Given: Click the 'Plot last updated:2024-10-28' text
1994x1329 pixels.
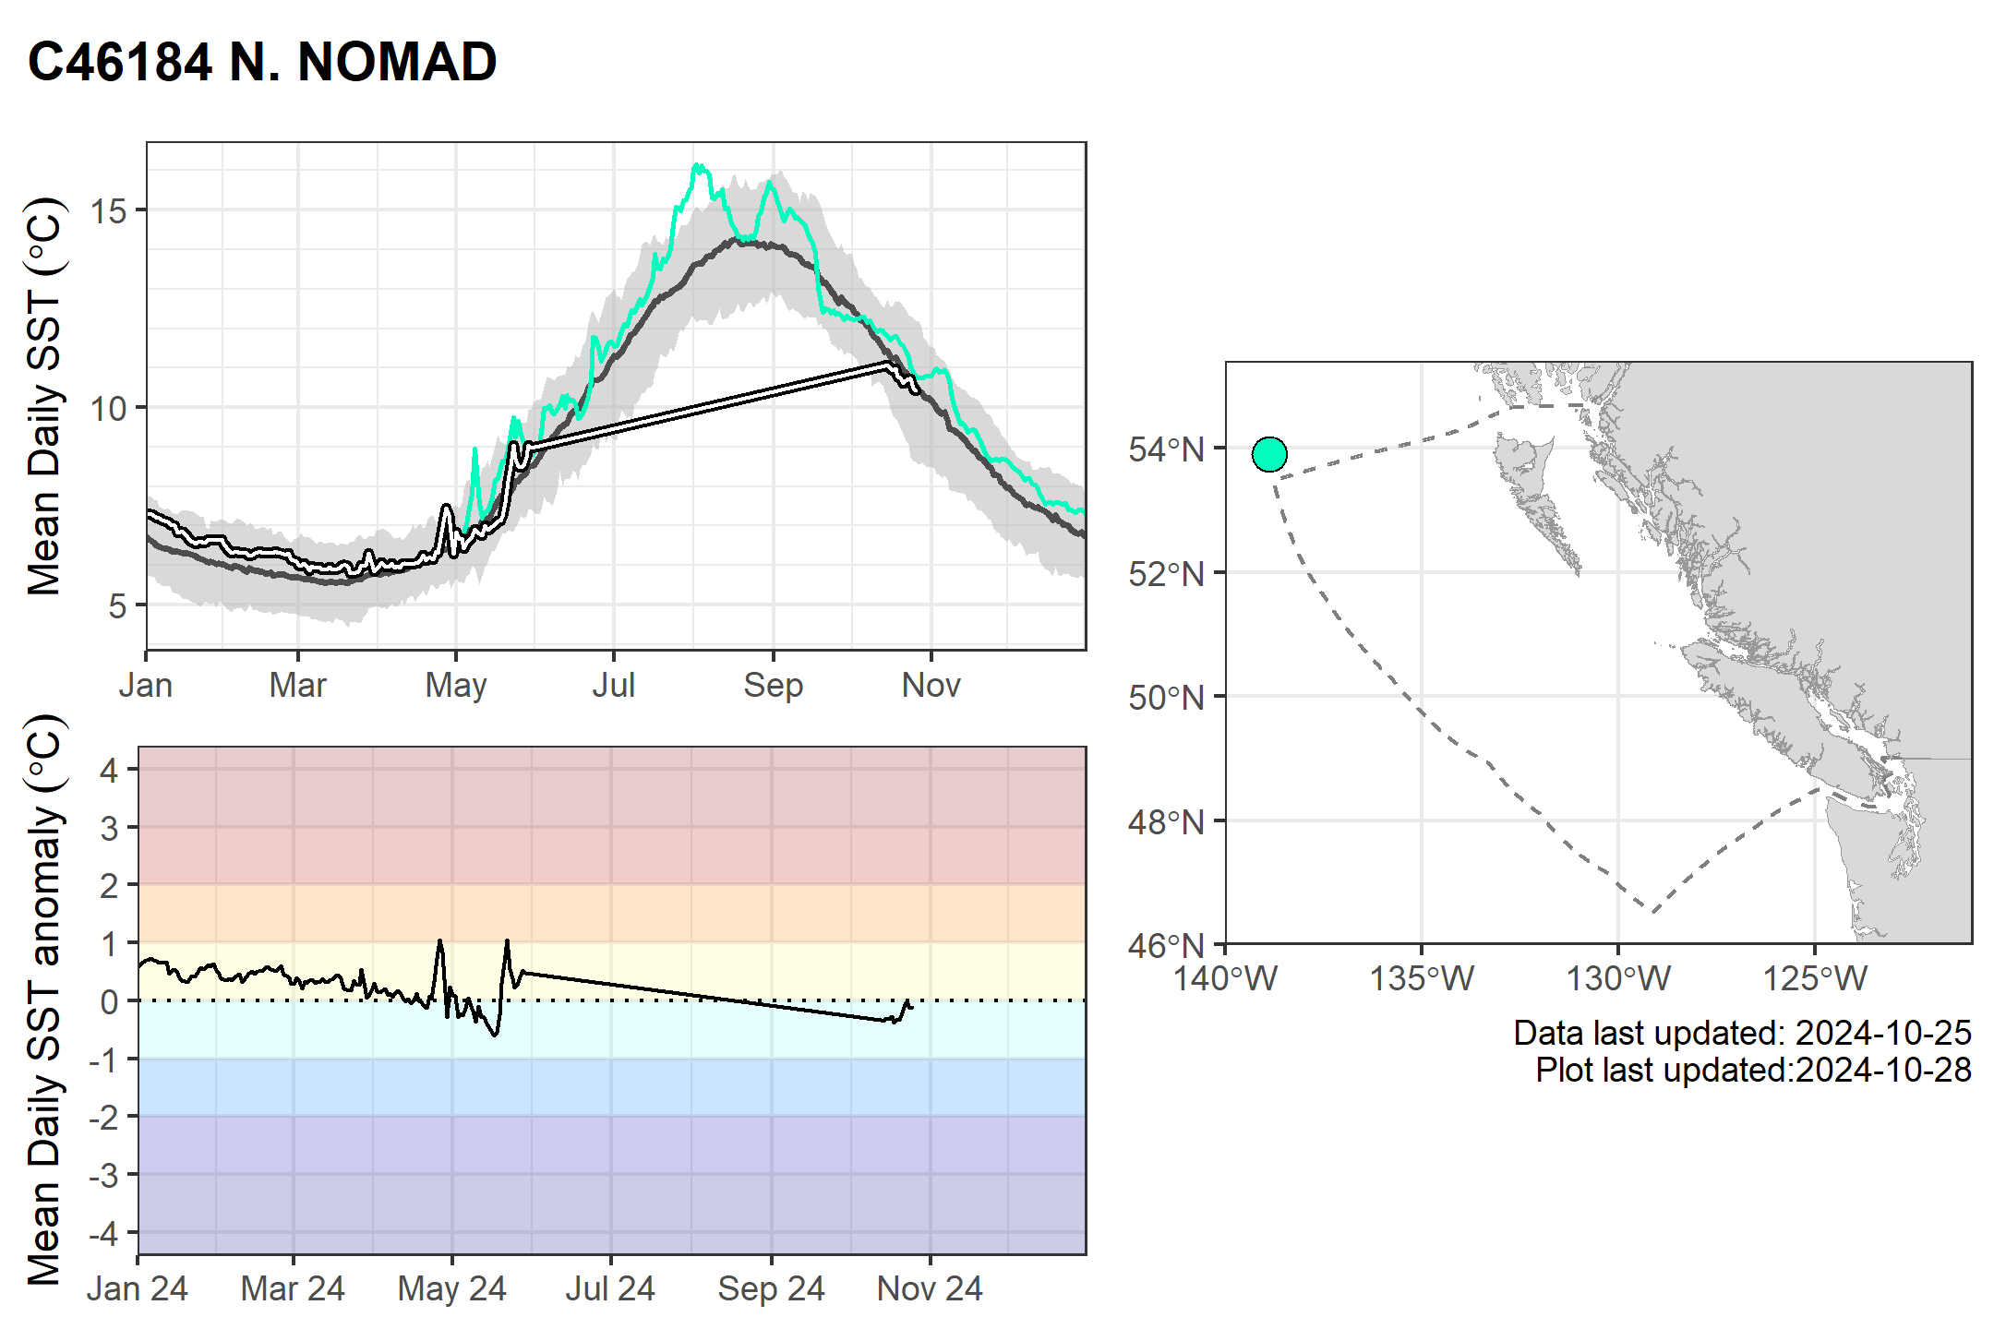Looking at the screenshot, I should (1754, 1071).
